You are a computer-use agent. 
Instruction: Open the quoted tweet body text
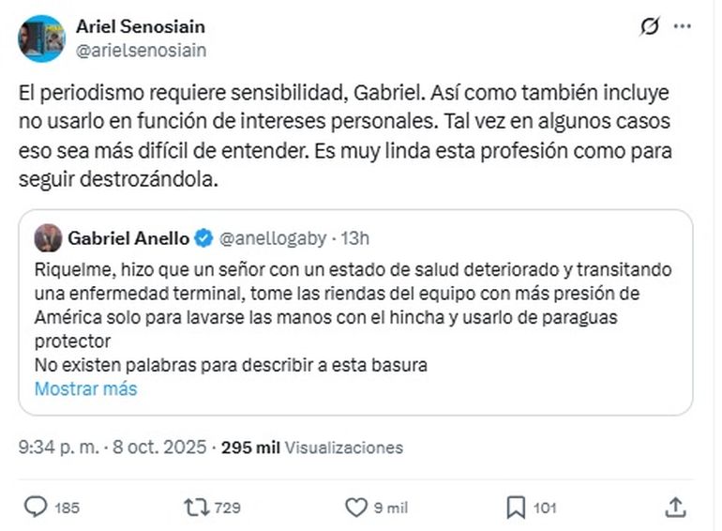[x=356, y=315]
